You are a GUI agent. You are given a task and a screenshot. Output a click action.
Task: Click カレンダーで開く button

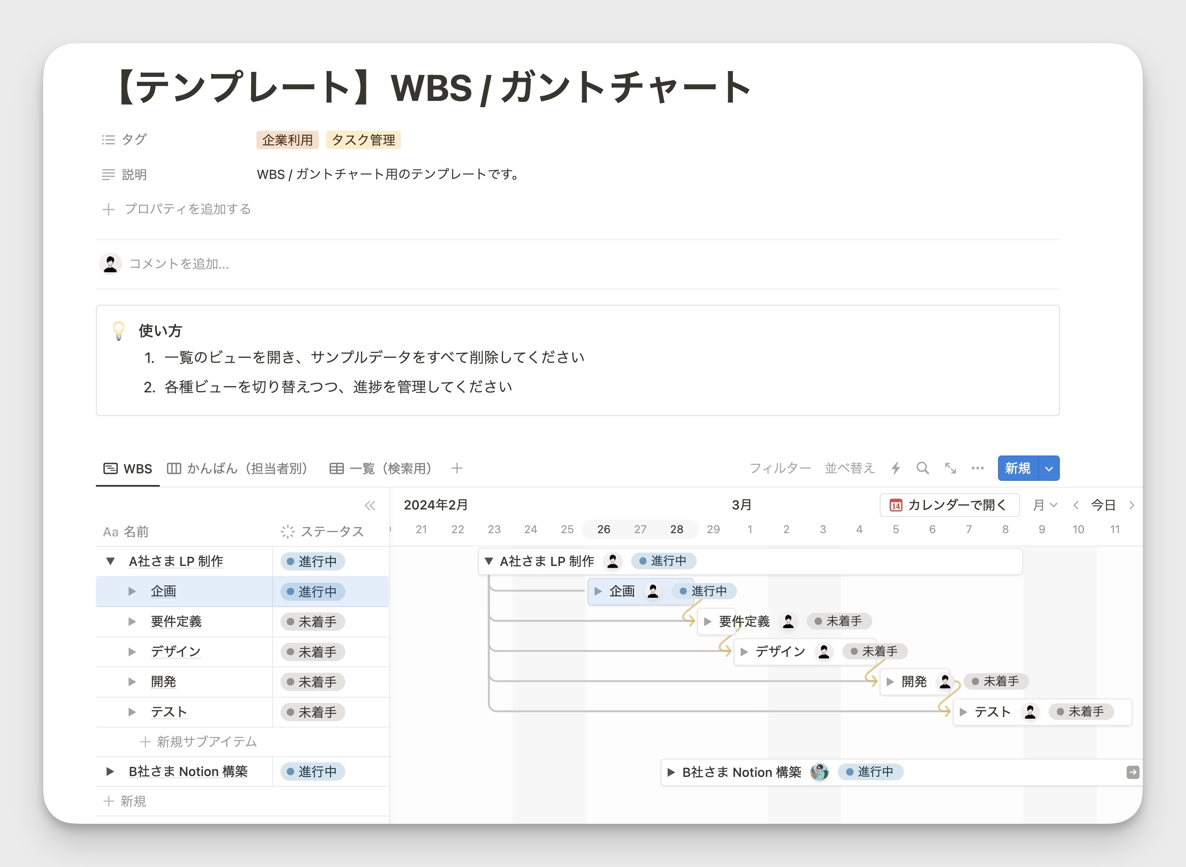[949, 505]
